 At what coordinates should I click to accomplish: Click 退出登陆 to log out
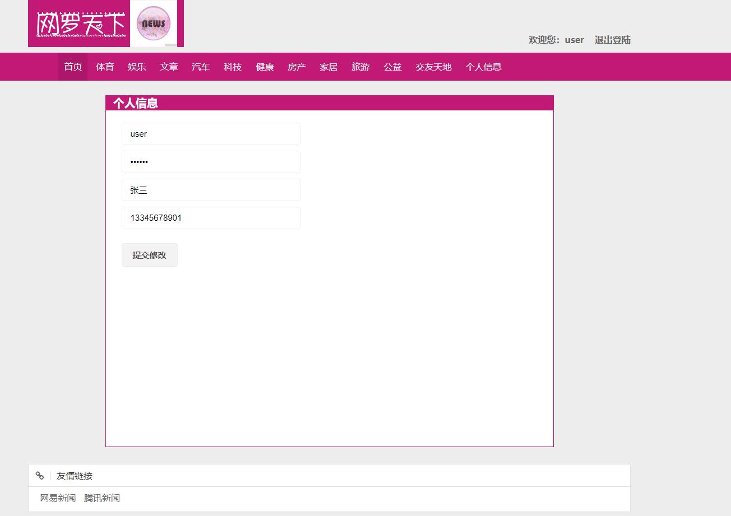pyautogui.click(x=612, y=40)
